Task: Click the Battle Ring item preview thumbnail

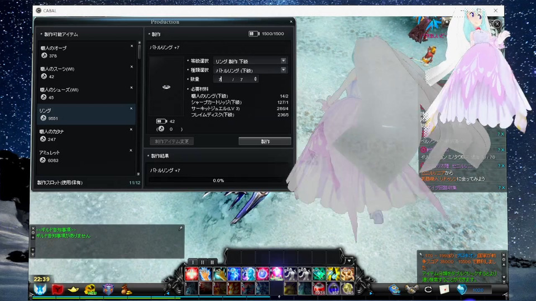Action: coord(166,87)
